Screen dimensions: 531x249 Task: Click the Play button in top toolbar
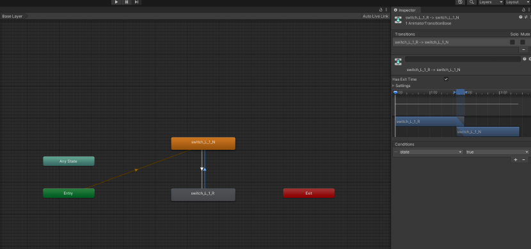(116, 2)
